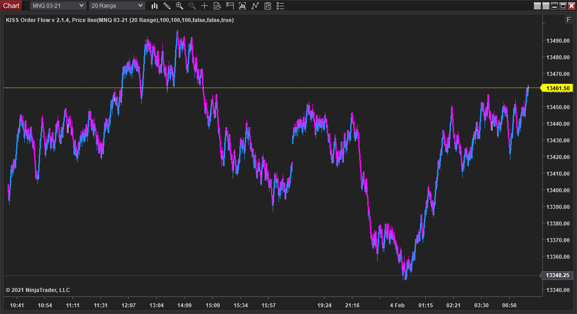The height and width of the screenshot is (314, 577).
Task: Click the 10:54 time axis label
Action: pos(45,305)
